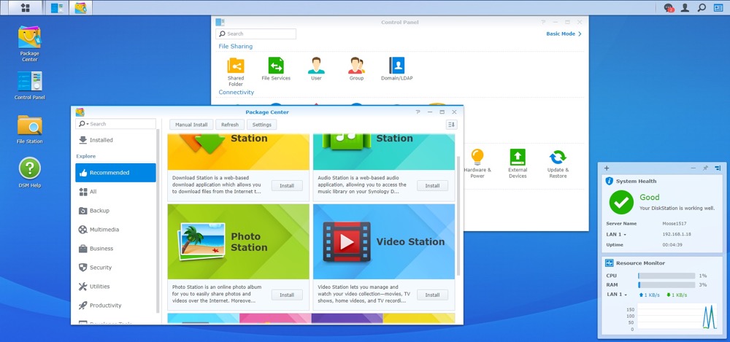This screenshot has width=730, height=342.
Task: Click Manual Install button
Action: [x=191, y=125]
